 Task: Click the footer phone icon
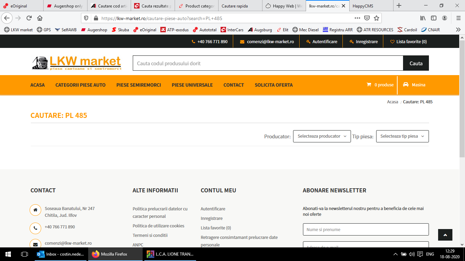click(x=35, y=228)
